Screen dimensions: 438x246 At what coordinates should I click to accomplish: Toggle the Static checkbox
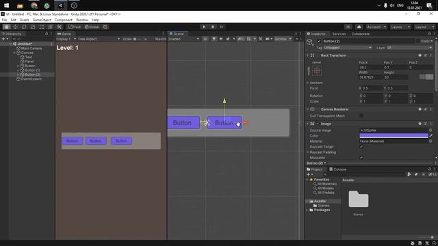coord(418,41)
